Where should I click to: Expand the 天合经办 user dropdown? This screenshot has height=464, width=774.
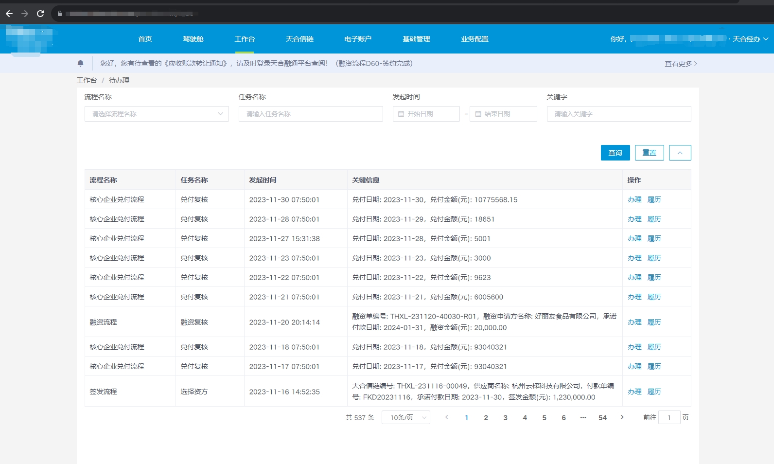click(x=750, y=39)
